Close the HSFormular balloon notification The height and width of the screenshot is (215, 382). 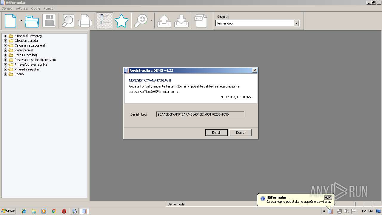coord(330,197)
